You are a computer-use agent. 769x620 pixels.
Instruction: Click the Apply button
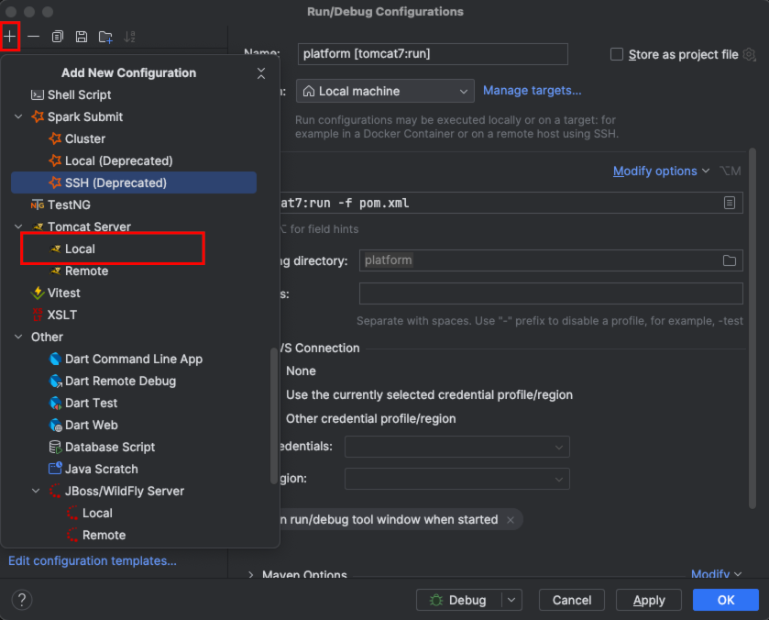pyautogui.click(x=649, y=600)
